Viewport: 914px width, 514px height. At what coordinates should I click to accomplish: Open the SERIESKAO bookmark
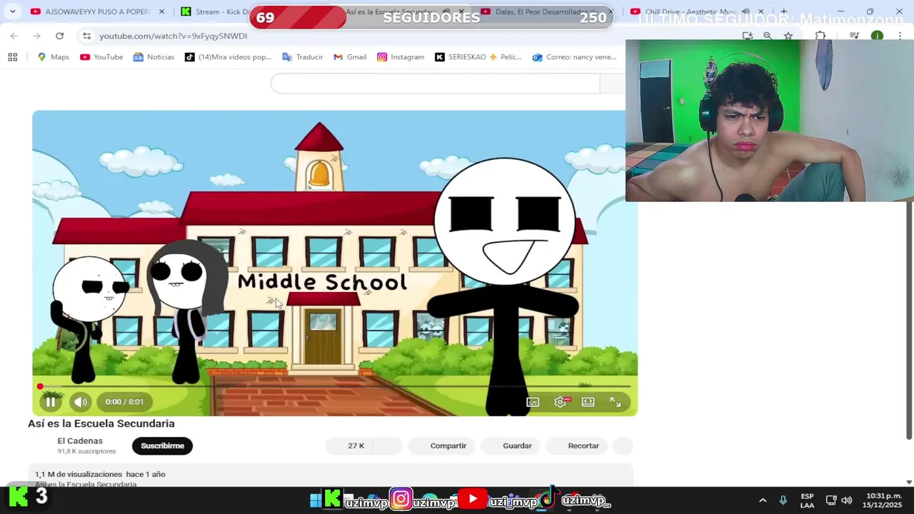coord(478,57)
